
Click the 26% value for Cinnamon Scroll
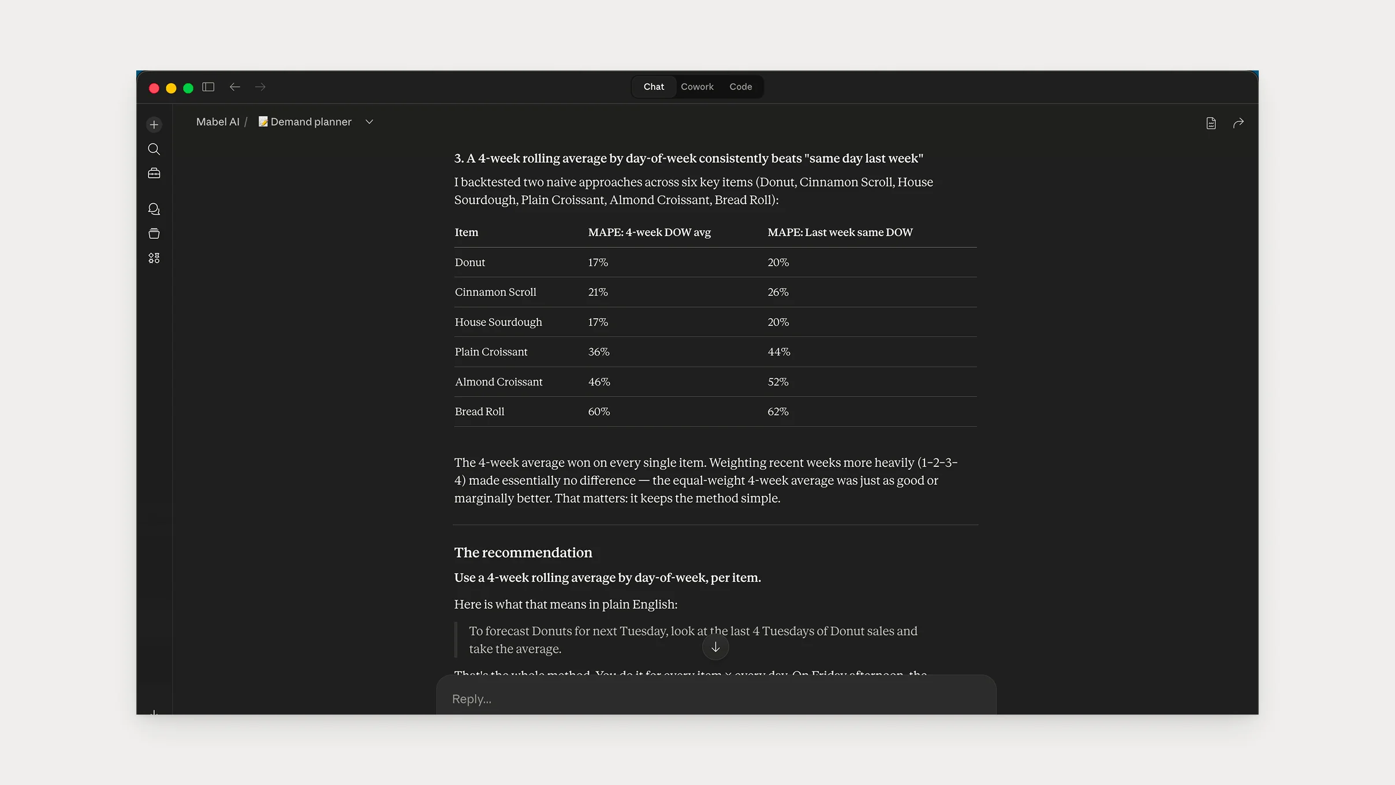(778, 292)
